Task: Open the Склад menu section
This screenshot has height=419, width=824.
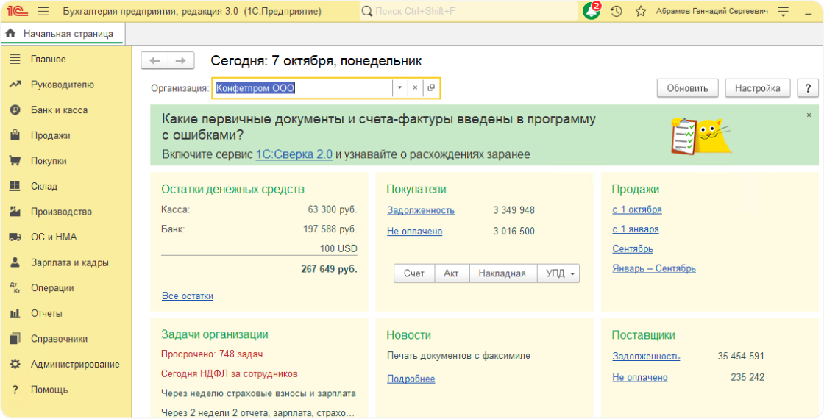Action: click(44, 187)
